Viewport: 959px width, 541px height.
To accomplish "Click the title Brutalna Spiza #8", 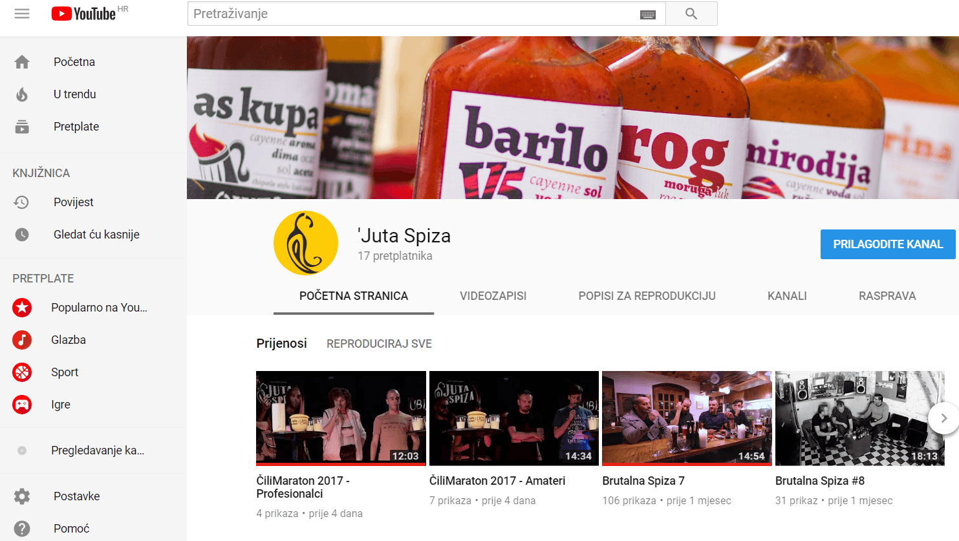I will [x=820, y=481].
